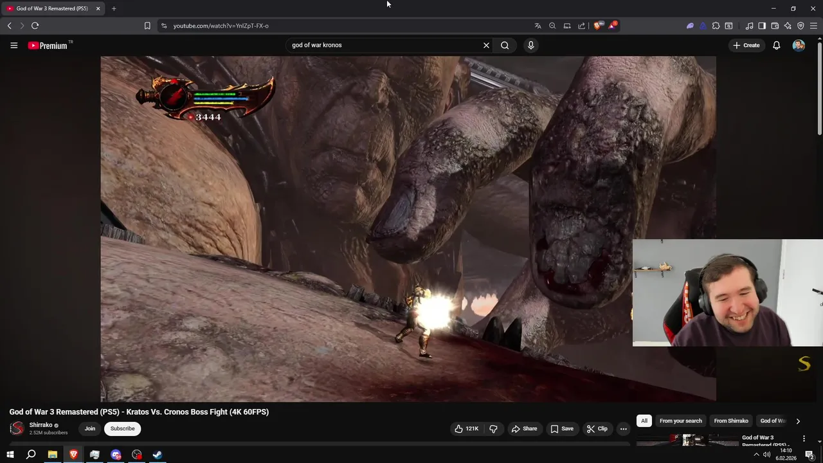The width and height of the screenshot is (823, 463).
Task: Click the purple extension icon
Action: (x=690, y=26)
